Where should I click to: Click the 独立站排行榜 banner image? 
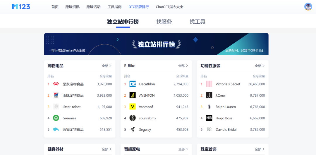pos(156,44)
